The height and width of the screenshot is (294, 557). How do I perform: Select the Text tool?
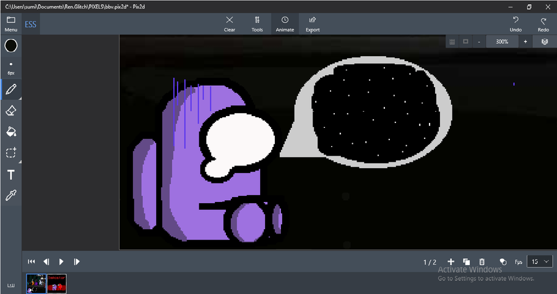pyautogui.click(x=11, y=175)
